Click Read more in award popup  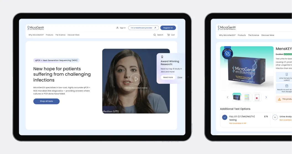[168, 77]
